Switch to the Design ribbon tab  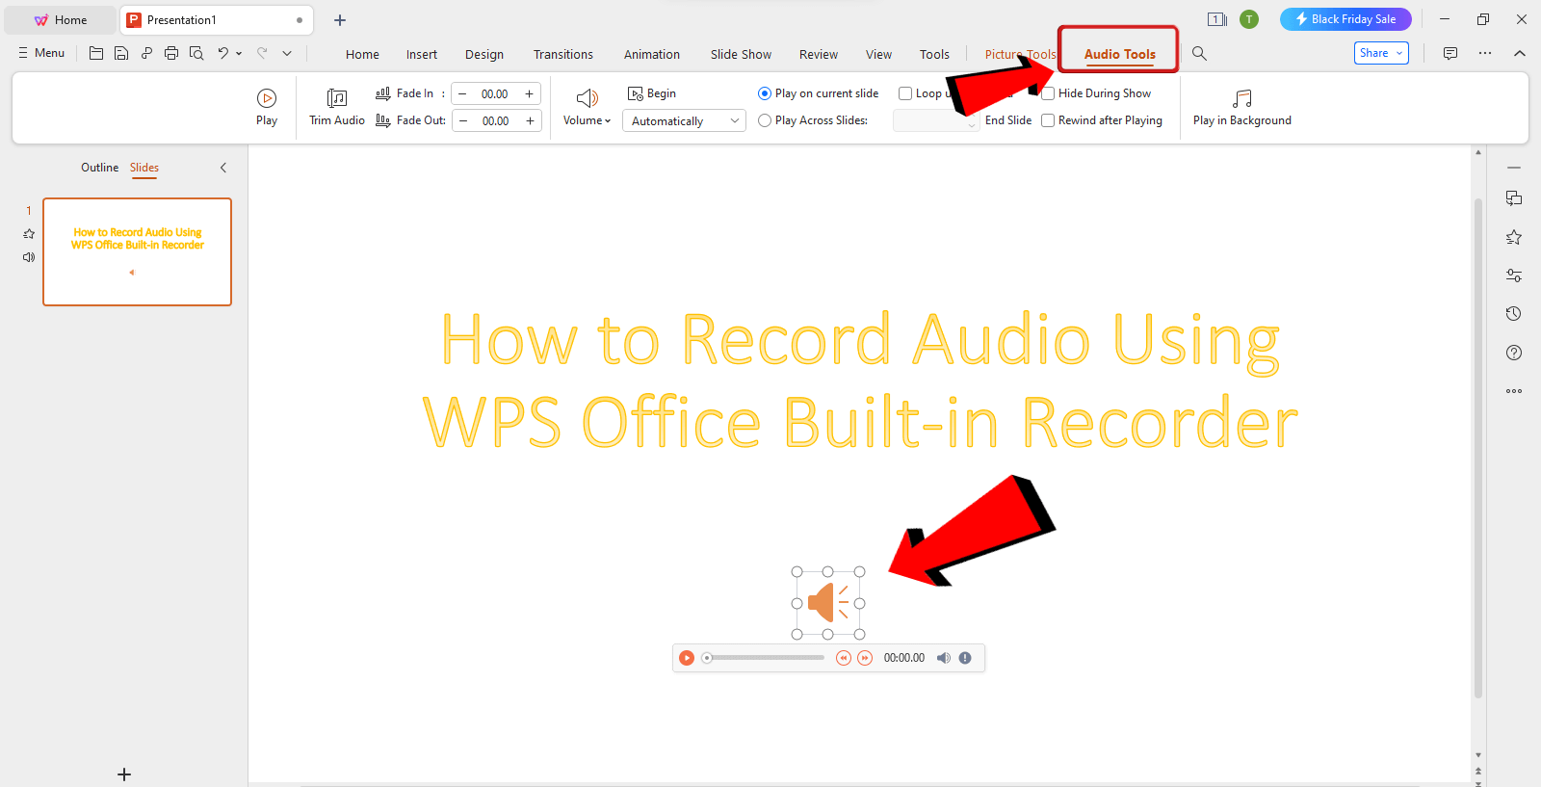click(x=484, y=54)
